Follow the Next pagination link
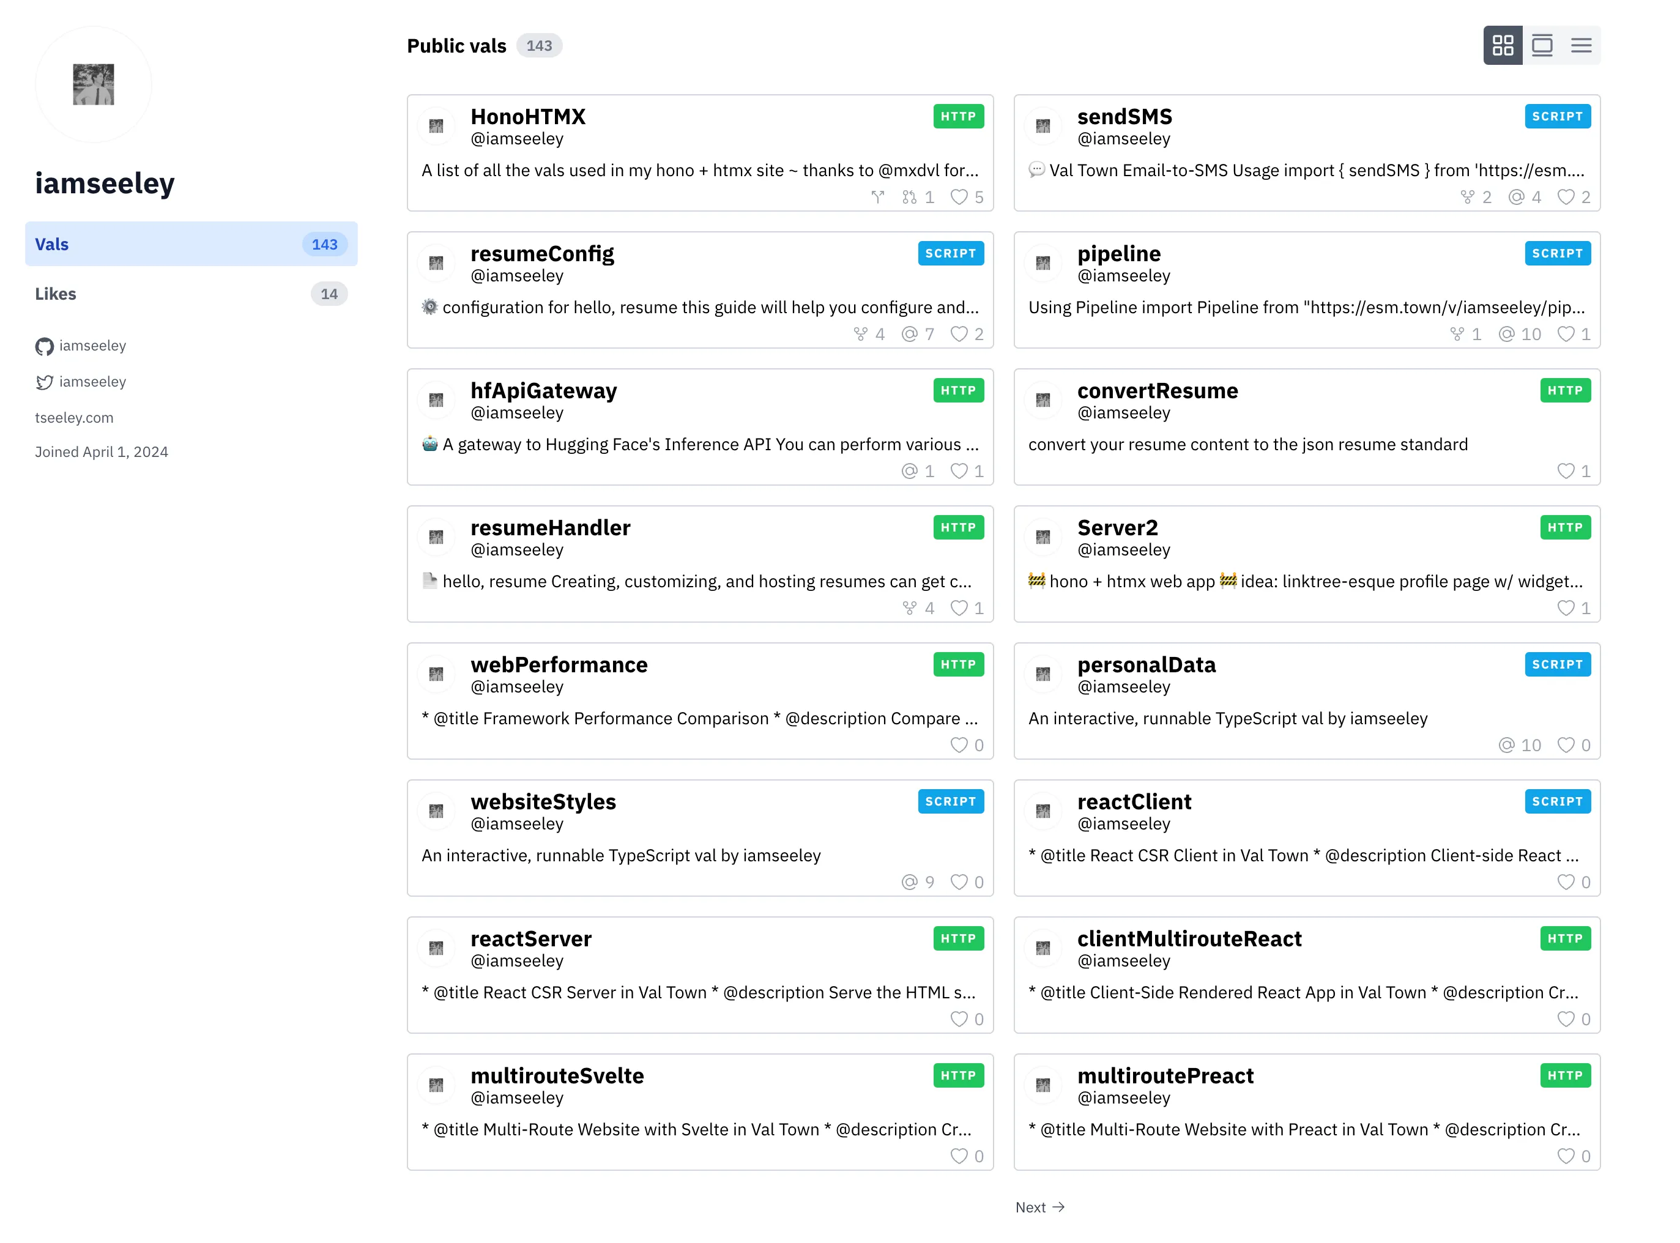1680x1243 pixels. pyautogui.click(x=1039, y=1207)
